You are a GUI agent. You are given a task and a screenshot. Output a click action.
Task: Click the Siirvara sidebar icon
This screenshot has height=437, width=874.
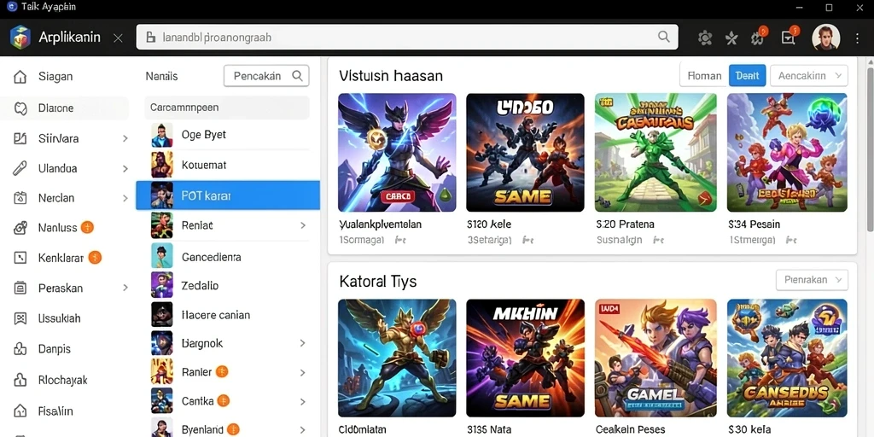point(20,138)
